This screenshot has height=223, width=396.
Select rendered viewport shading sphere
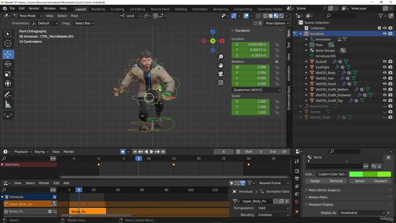[282, 15]
